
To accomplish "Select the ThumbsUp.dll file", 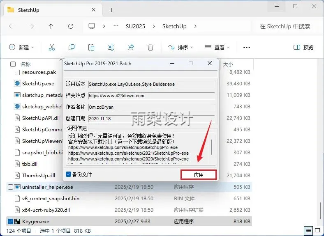I will pos(38,176).
